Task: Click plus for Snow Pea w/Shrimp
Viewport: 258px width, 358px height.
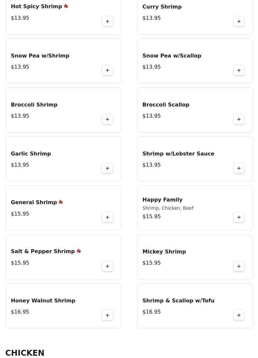Action: pyautogui.click(x=107, y=70)
